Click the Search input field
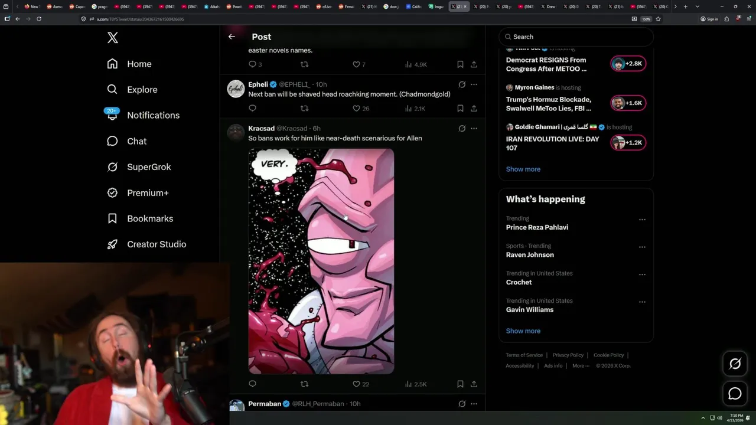 coord(576,37)
